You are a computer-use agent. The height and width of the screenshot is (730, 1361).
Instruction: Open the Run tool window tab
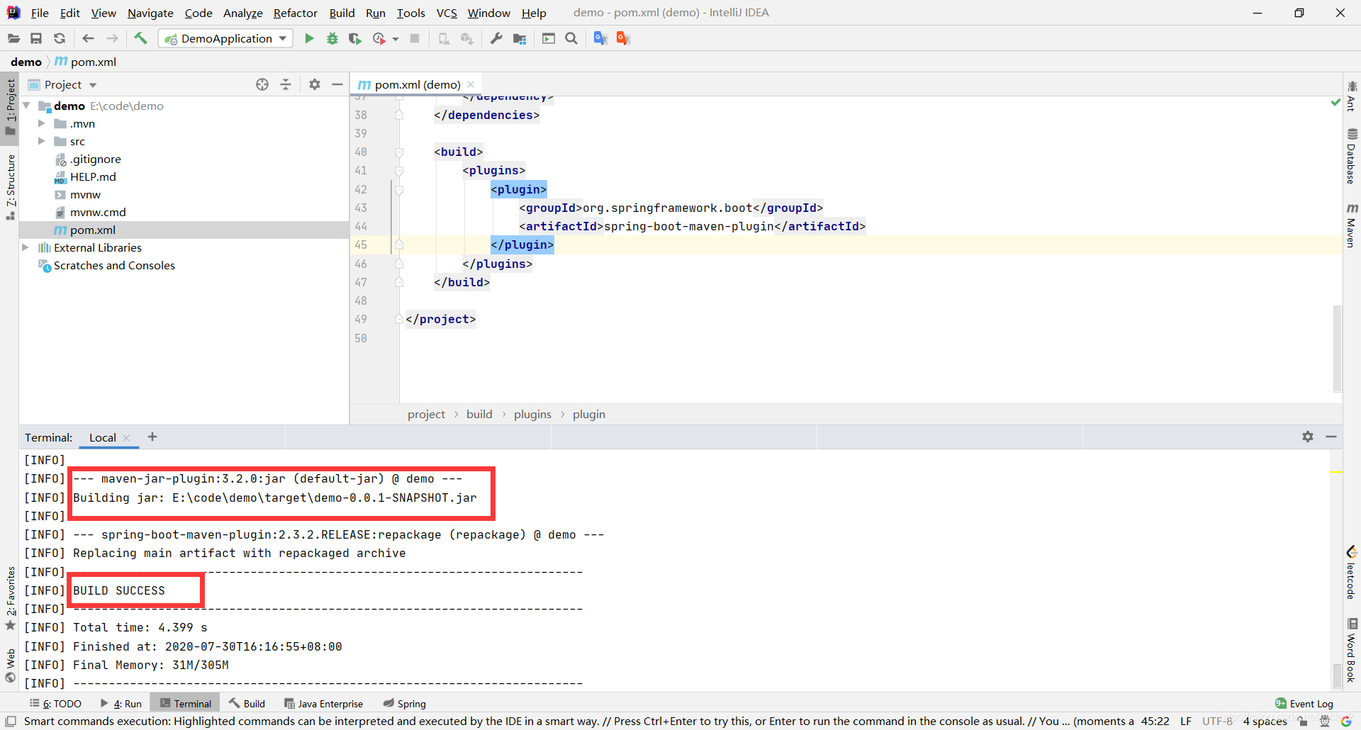click(121, 704)
